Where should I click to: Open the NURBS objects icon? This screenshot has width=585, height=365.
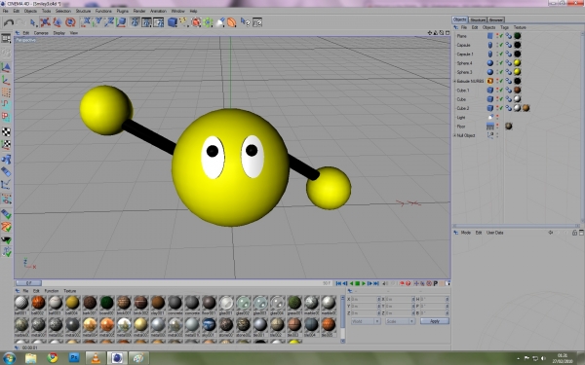[x=196, y=22]
